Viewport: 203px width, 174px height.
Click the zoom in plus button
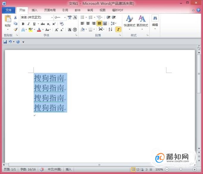pyautogui.click(x=195, y=169)
